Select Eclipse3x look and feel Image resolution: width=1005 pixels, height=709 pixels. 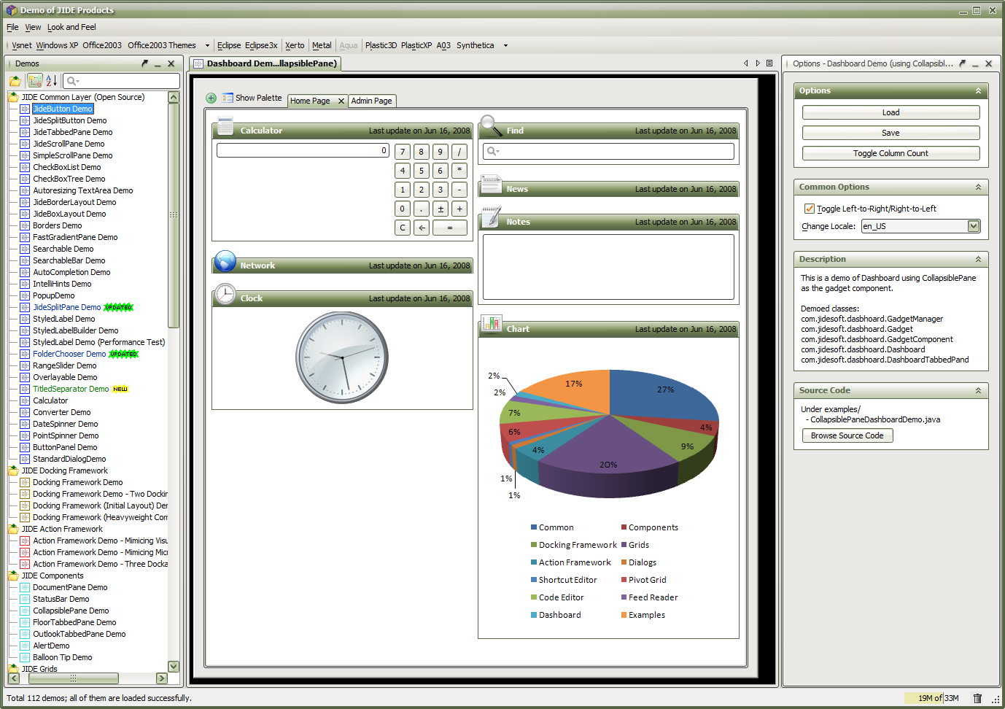tap(261, 45)
